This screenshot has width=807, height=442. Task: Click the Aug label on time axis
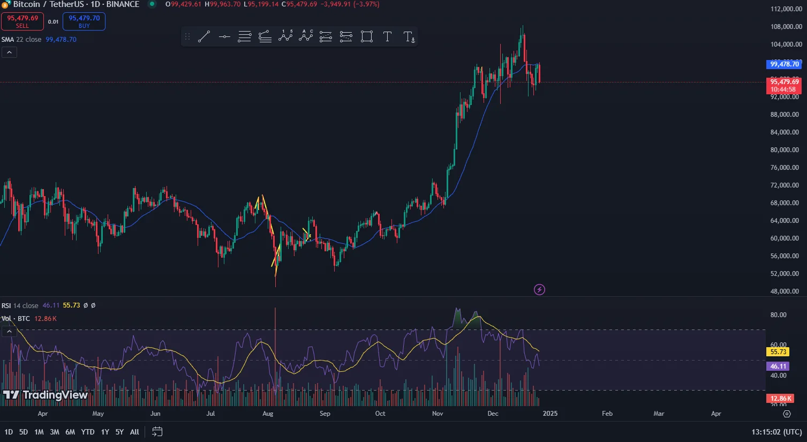(268, 414)
